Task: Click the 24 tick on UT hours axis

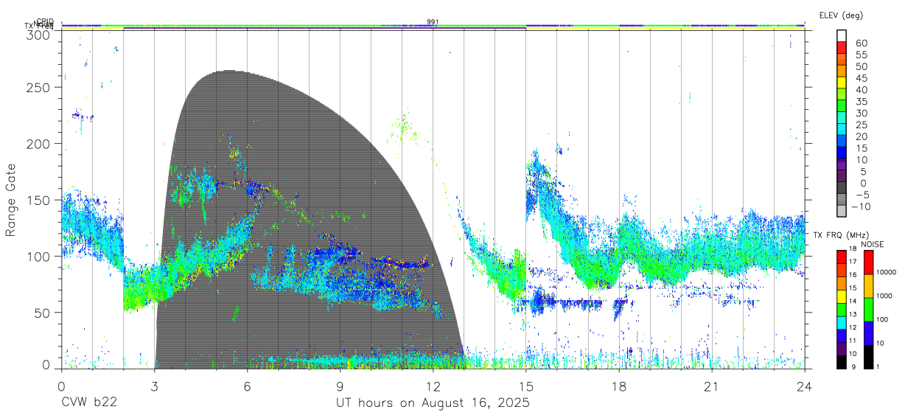Action: [804, 386]
